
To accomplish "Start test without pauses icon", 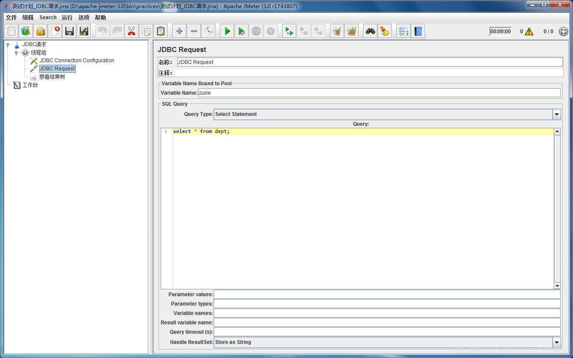I will [x=242, y=31].
